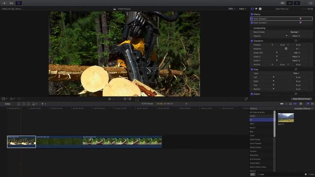The image size is (315, 177).
Task: Toggle the Transform checkbox
Action: click(x=252, y=41)
